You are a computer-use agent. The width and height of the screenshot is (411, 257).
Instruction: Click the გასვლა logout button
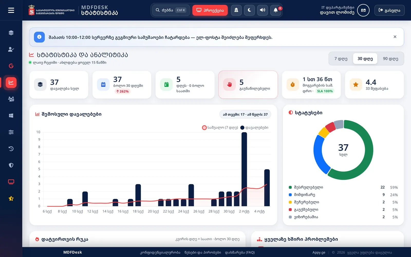pos(389,10)
